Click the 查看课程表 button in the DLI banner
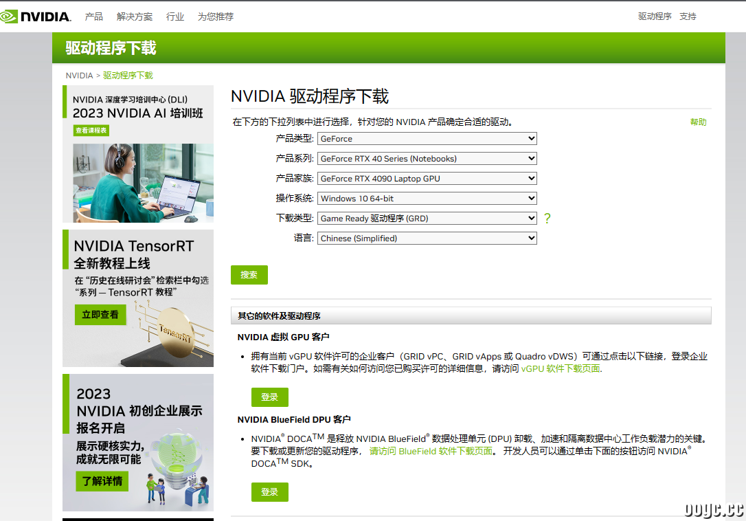 point(91,131)
